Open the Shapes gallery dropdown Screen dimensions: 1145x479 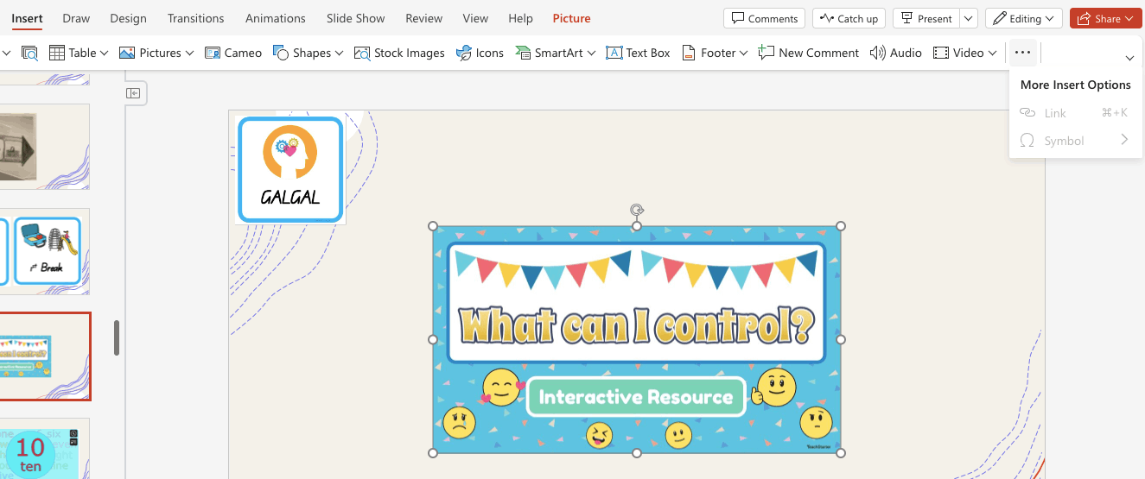(309, 53)
